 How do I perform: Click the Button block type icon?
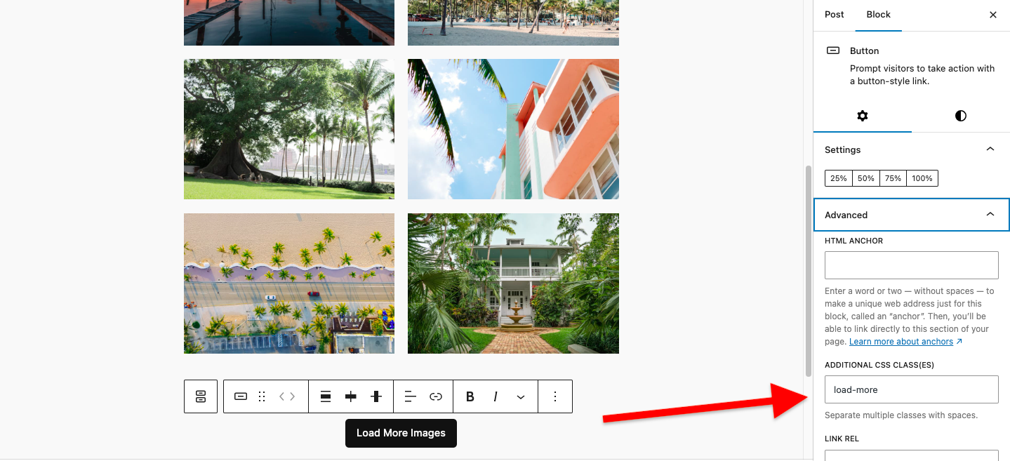(241, 396)
